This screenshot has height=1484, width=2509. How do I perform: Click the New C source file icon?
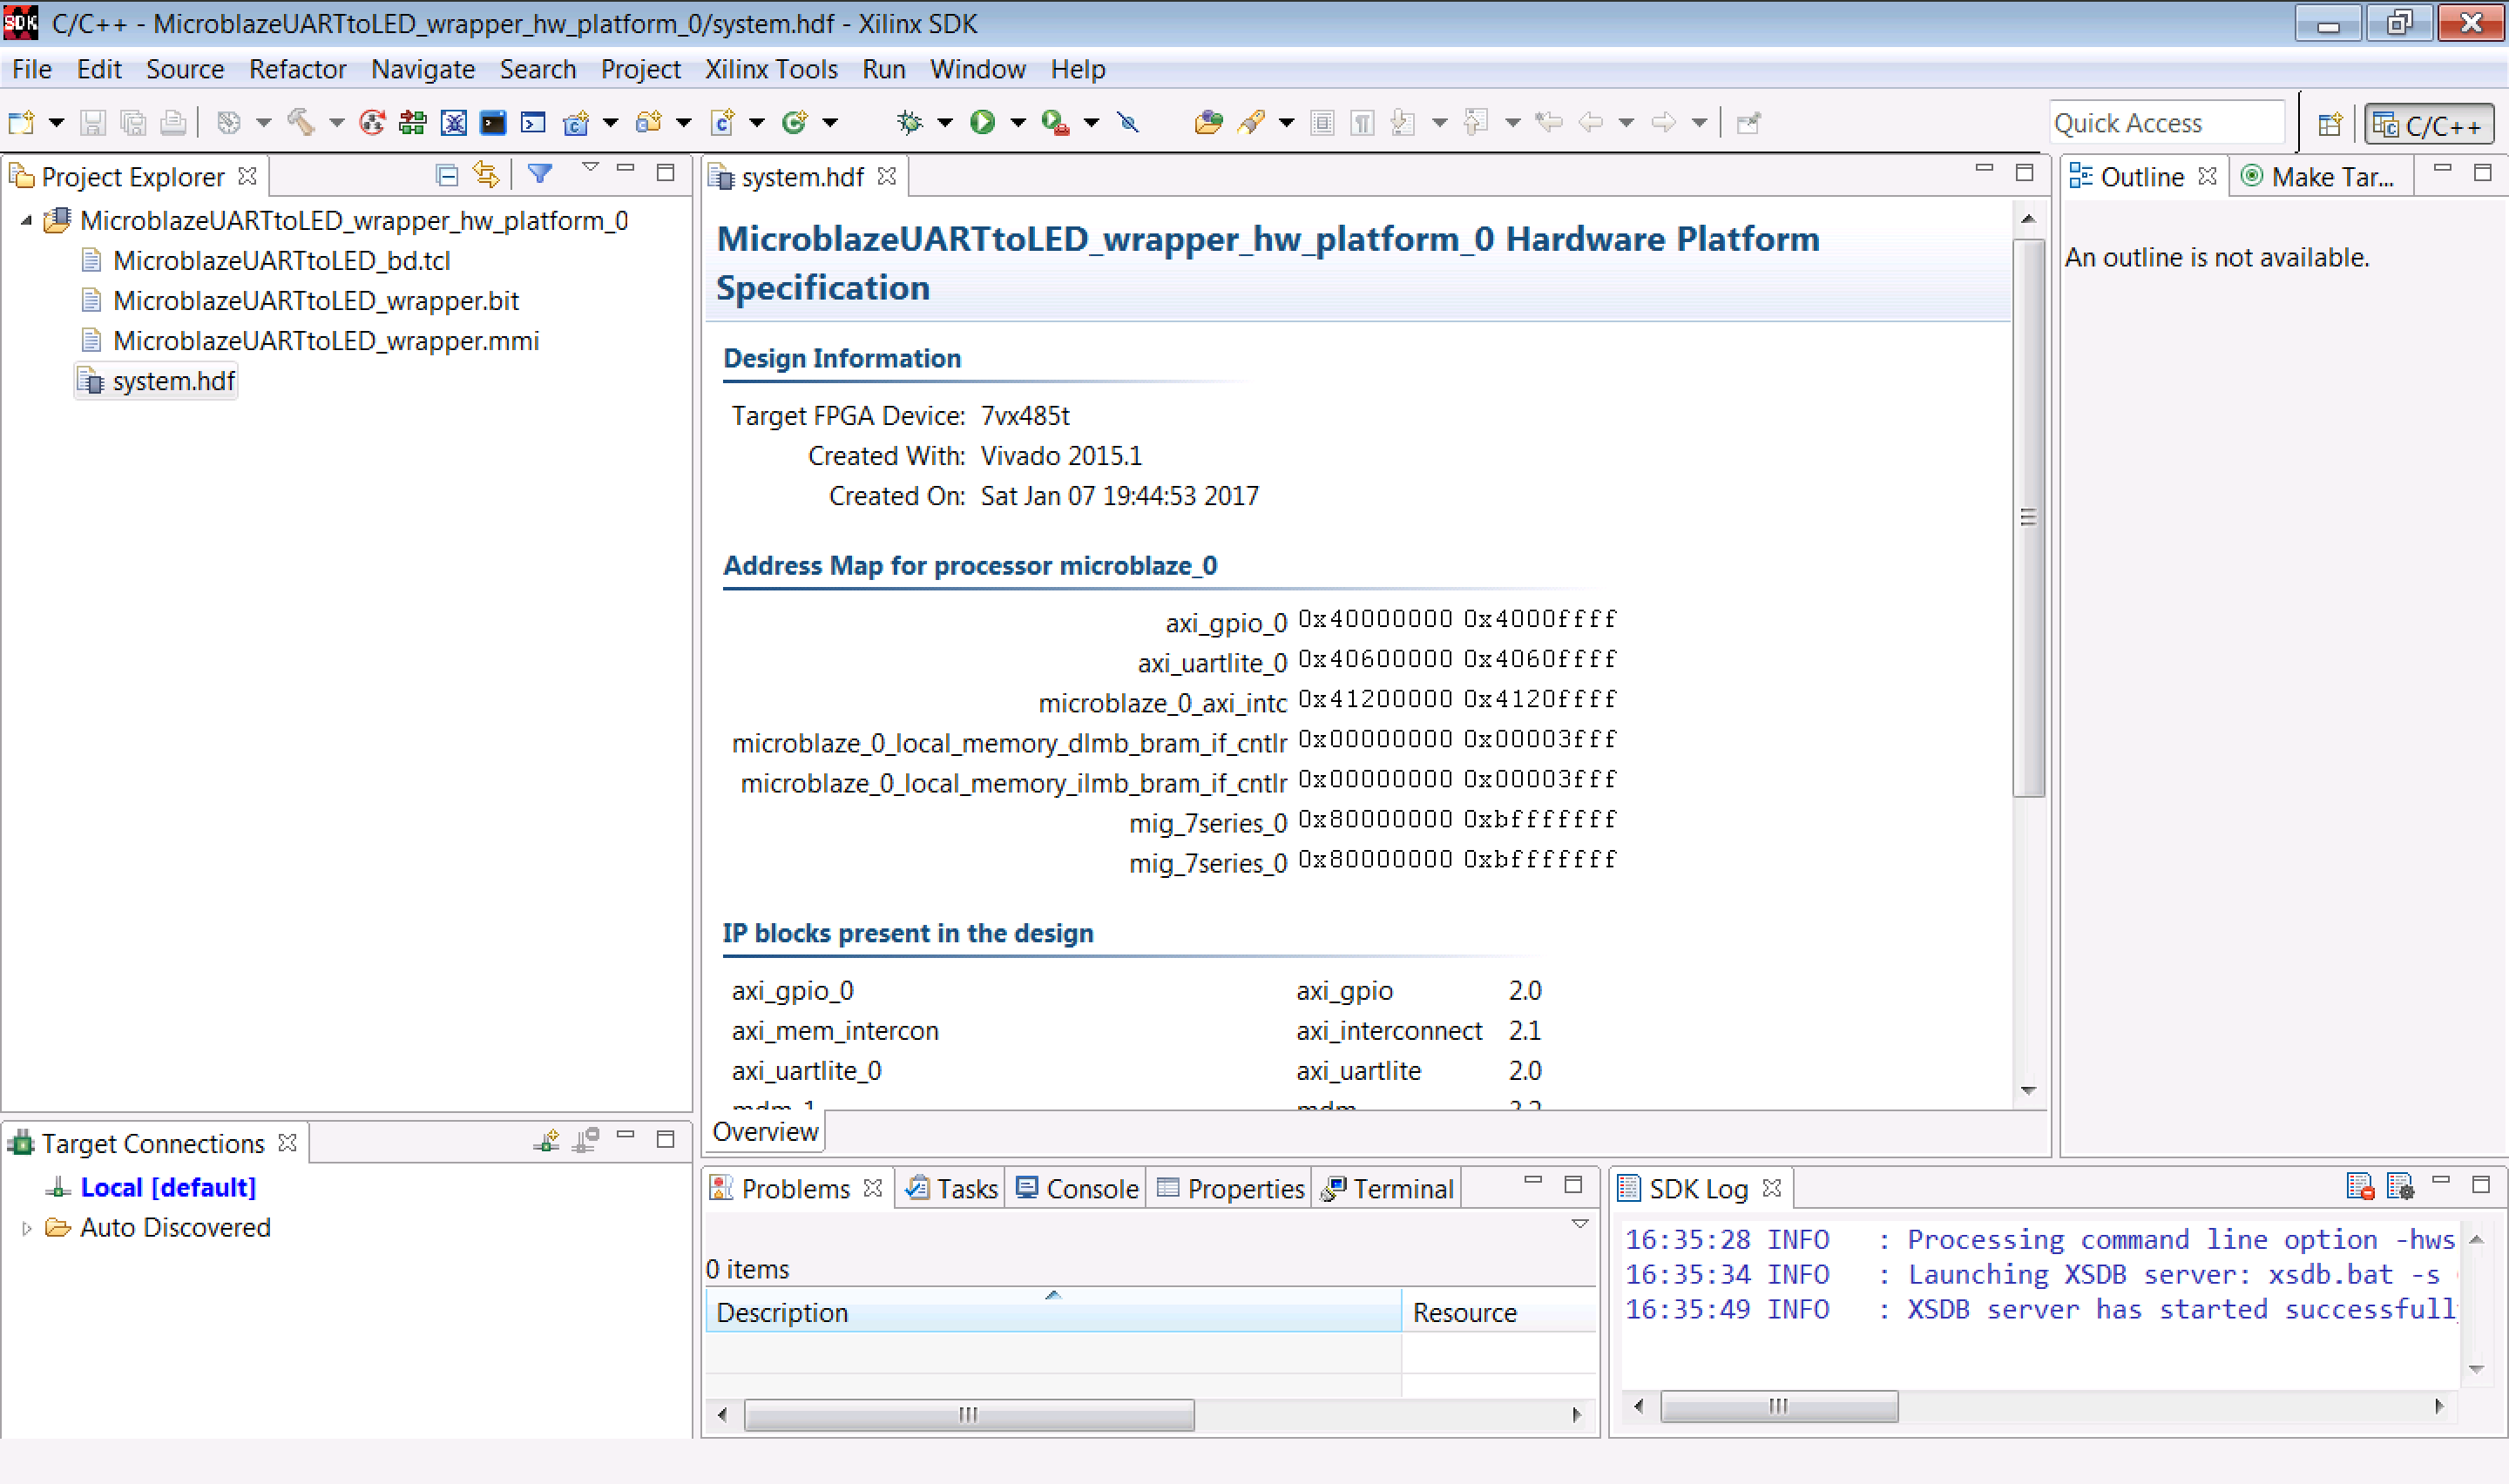pyautogui.click(x=721, y=123)
